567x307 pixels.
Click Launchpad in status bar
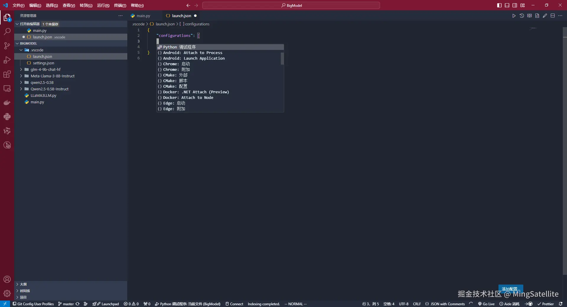click(106, 304)
